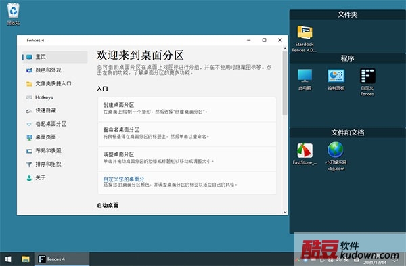Select 布局和快照 in the sidebar

point(48,151)
